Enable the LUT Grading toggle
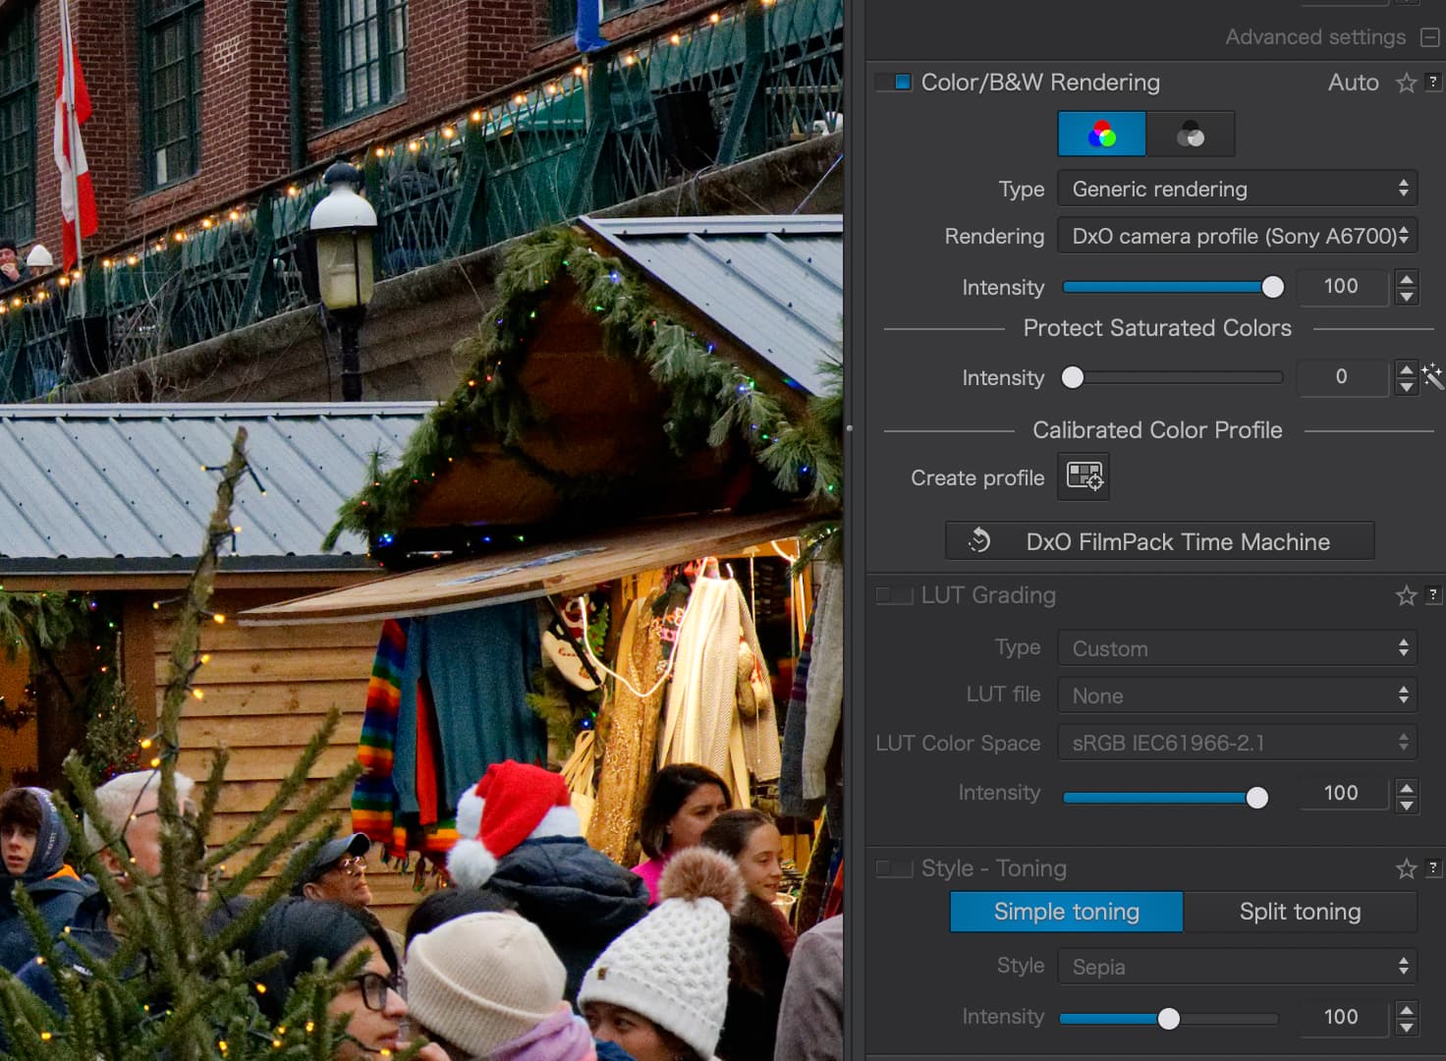This screenshot has width=1446, height=1061. (895, 595)
